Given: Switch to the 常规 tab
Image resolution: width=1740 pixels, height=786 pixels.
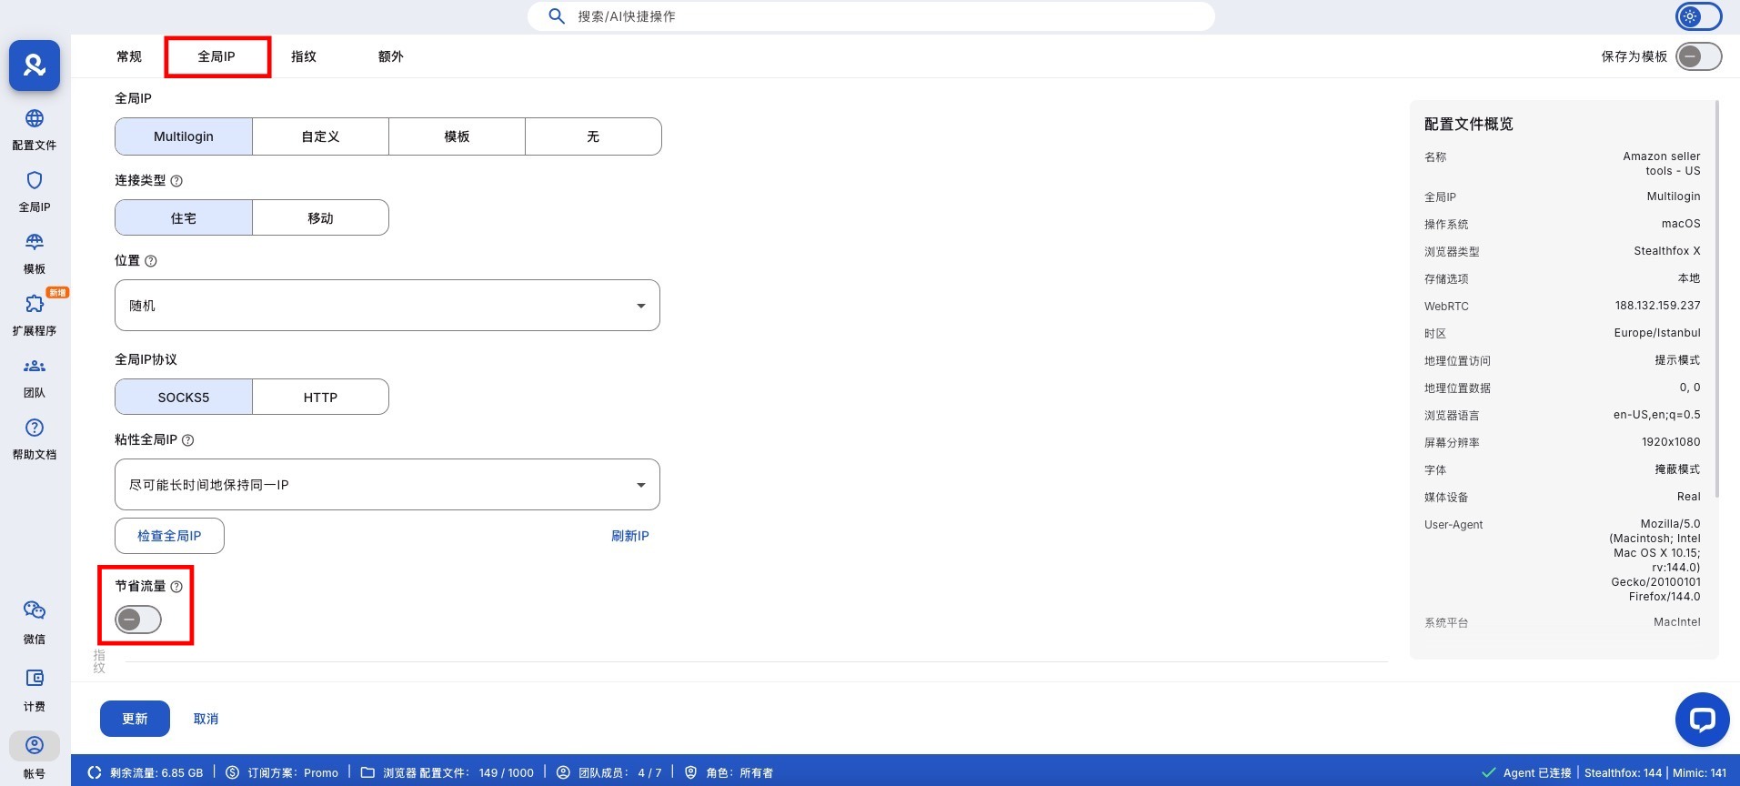Looking at the screenshot, I should (x=129, y=56).
